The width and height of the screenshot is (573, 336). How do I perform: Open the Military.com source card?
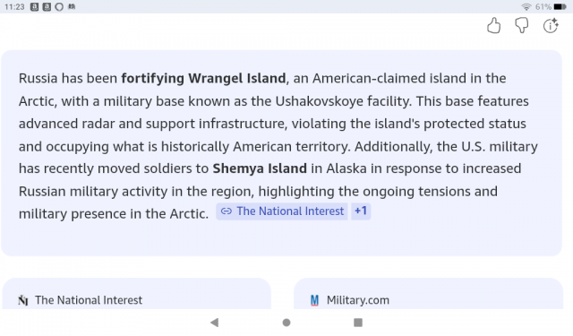click(428, 294)
